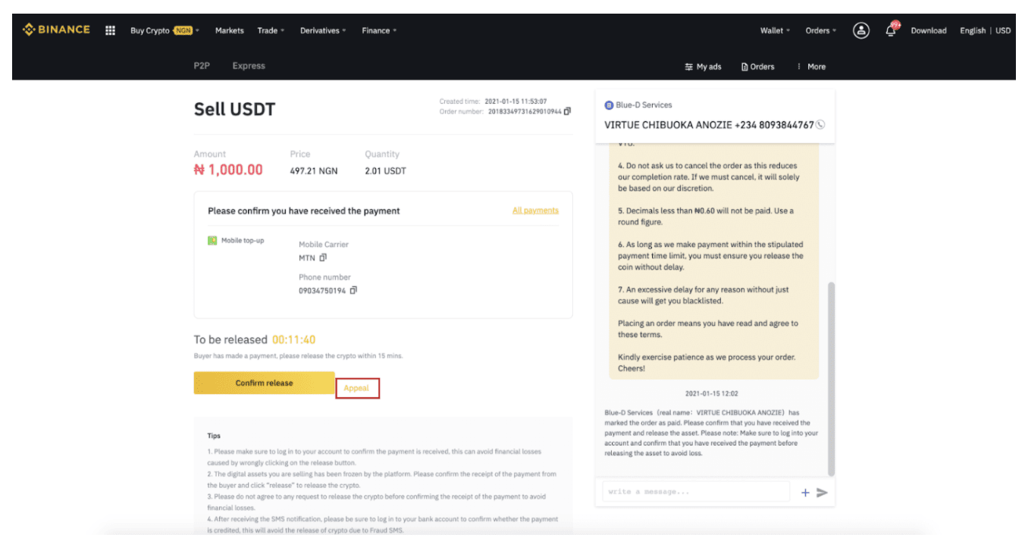Select the 2.01 USDT quantity value

pos(385,171)
